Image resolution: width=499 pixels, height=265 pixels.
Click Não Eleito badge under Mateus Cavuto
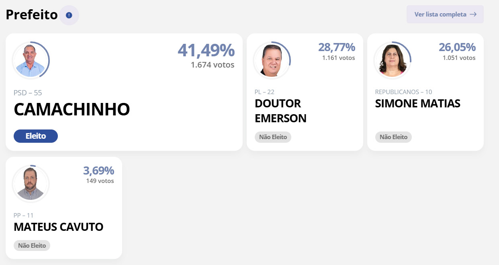(x=32, y=245)
